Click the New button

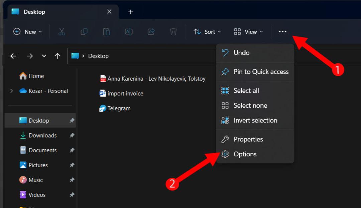point(28,32)
